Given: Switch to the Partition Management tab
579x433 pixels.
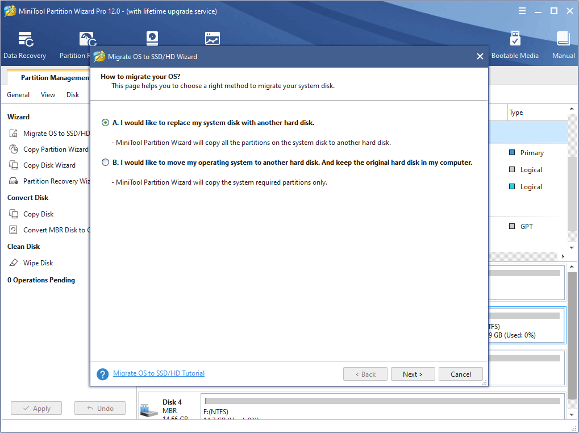Looking at the screenshot, I should pos(48,77).
